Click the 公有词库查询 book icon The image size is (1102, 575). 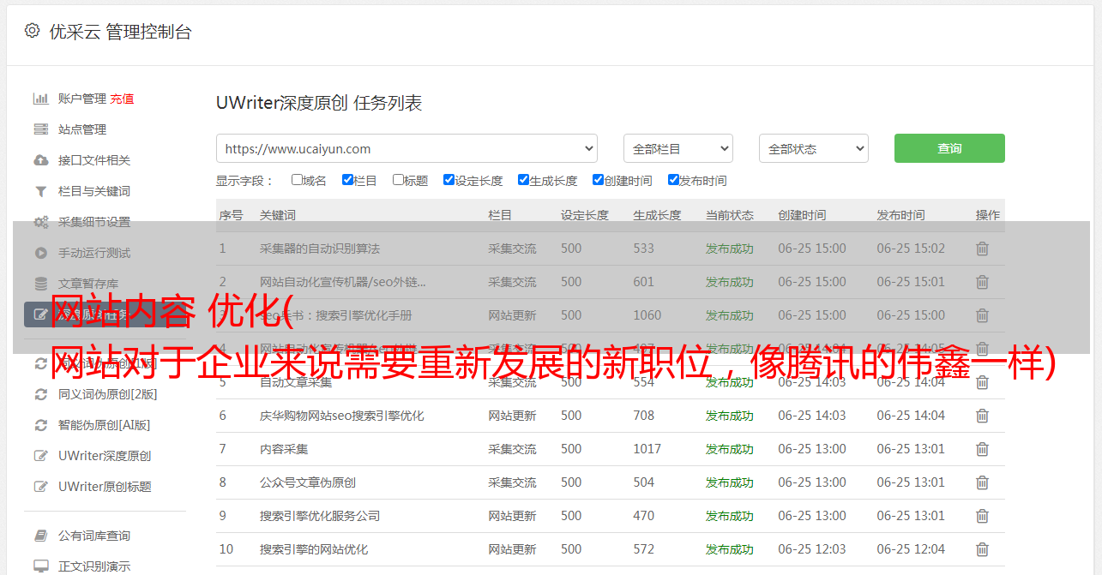[x=40, y=536]
